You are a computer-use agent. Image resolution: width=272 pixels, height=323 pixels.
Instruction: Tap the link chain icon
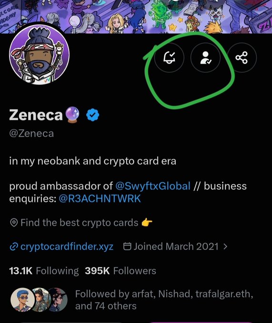(x=14, y=247)
